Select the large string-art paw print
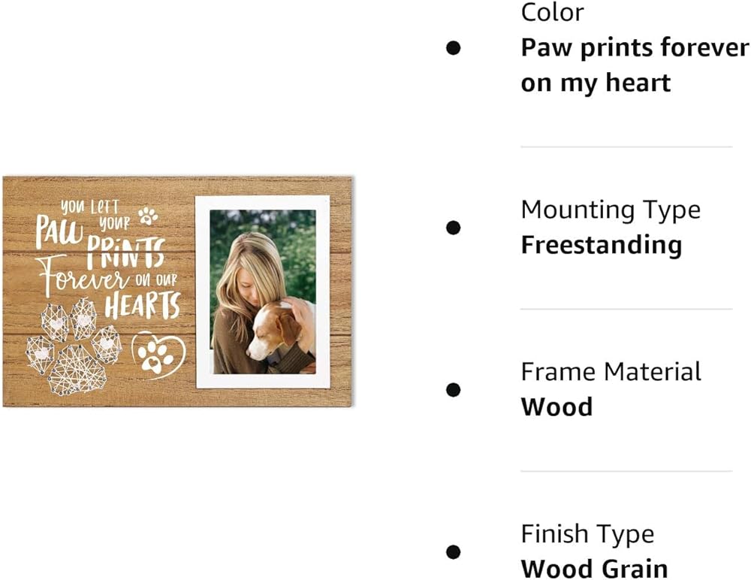Viewport: 751px width, 580px height. click(73, 347)
